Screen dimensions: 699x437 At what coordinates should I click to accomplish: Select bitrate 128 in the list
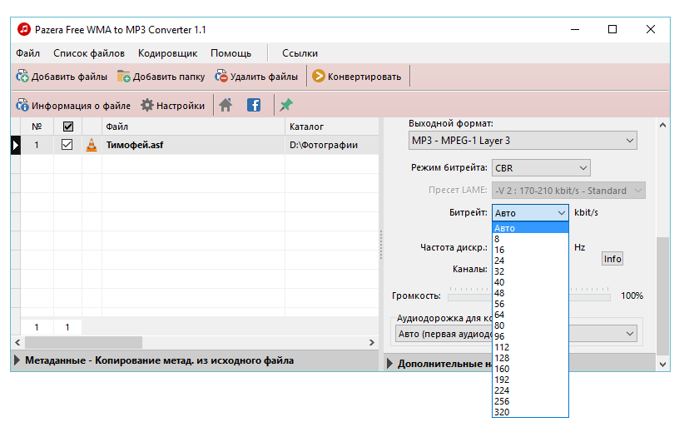[x=531, y=358]
